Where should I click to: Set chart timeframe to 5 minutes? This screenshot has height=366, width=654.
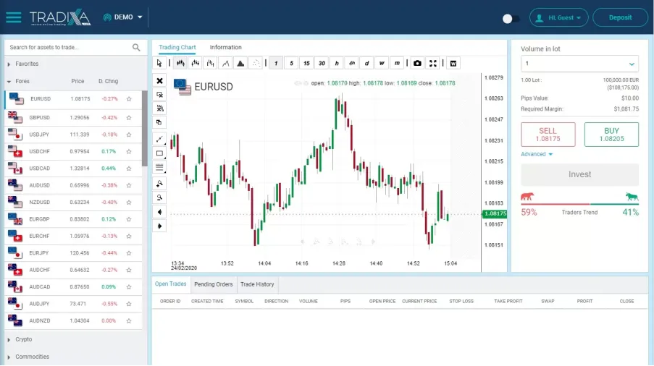click(291, 63)
